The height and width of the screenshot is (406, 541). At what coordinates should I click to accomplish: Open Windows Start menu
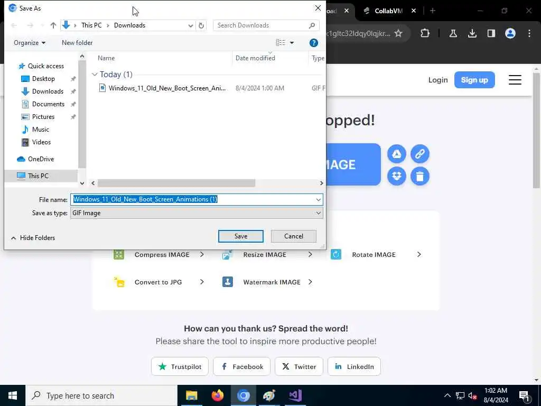pyautogui.click(x=13, y=395)
